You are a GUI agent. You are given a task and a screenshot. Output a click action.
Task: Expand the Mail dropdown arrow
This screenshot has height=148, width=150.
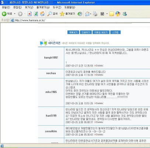91,14
